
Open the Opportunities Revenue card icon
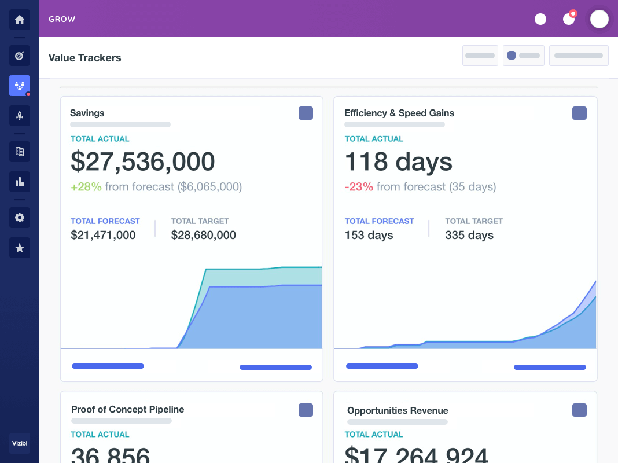pos(579,410)
